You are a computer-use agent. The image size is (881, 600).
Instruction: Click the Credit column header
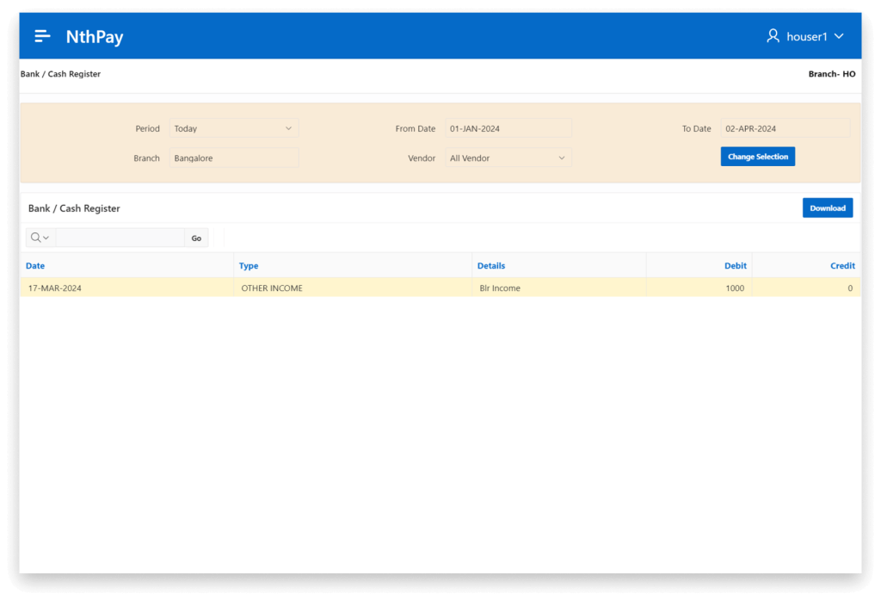(x=841, y=266)
